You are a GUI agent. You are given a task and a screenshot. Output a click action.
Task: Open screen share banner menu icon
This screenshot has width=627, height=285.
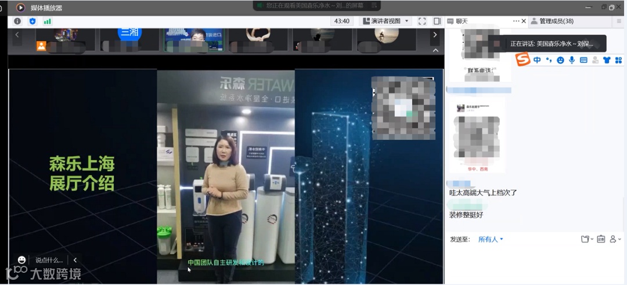[x=374, y=6]
